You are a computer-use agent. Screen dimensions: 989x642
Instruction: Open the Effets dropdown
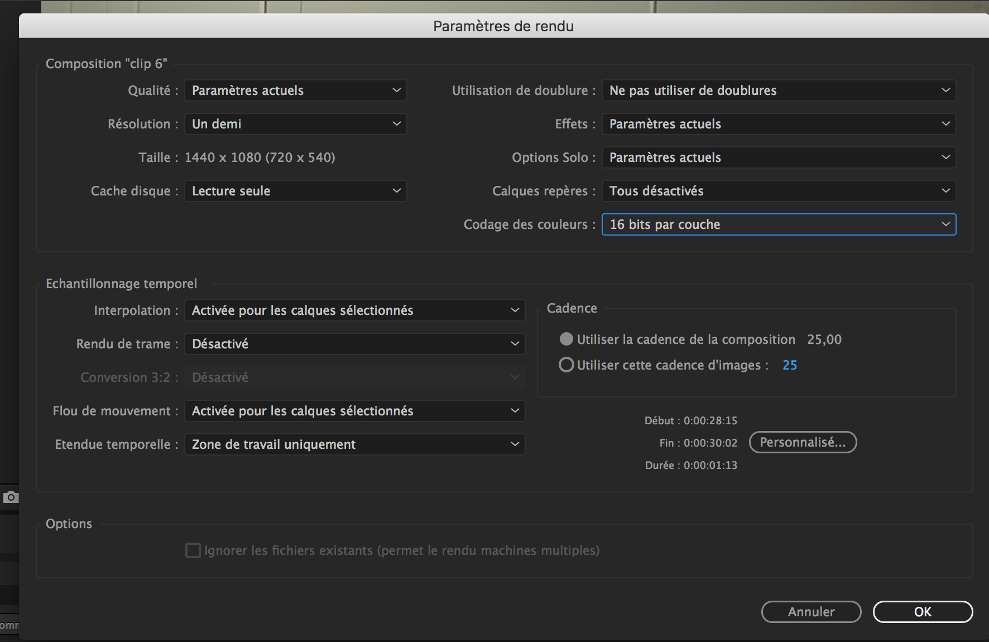779,124
